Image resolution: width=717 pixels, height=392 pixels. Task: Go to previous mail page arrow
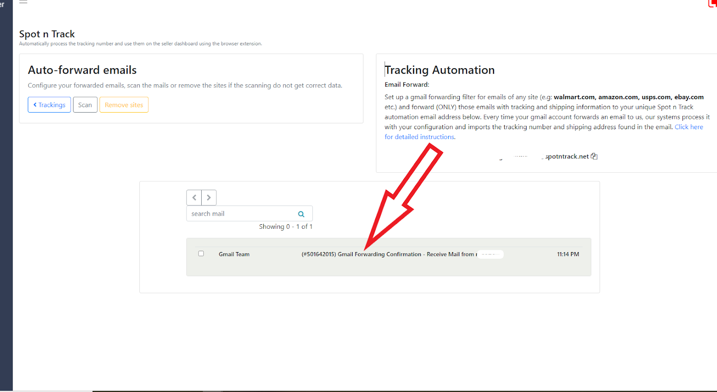point(194,197)
